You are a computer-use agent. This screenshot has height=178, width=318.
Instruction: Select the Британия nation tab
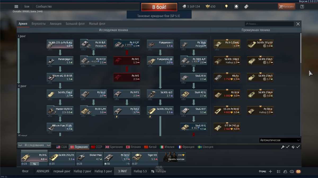[x=114, y=147]
